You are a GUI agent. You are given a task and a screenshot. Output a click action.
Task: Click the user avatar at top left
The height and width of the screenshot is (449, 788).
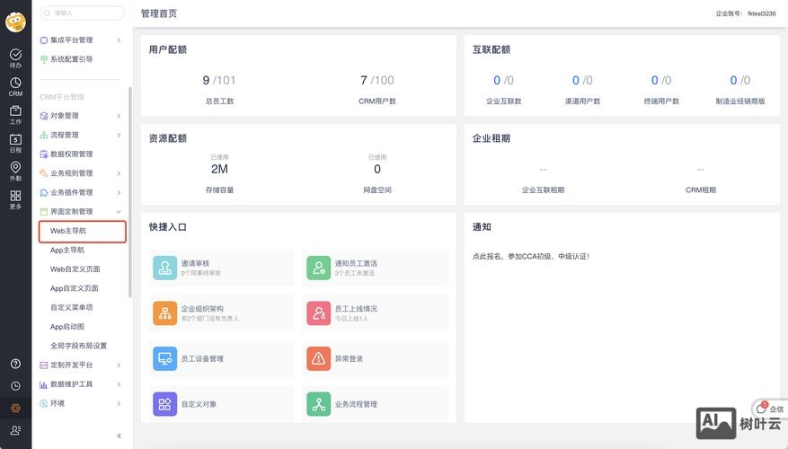click(15, 22)
